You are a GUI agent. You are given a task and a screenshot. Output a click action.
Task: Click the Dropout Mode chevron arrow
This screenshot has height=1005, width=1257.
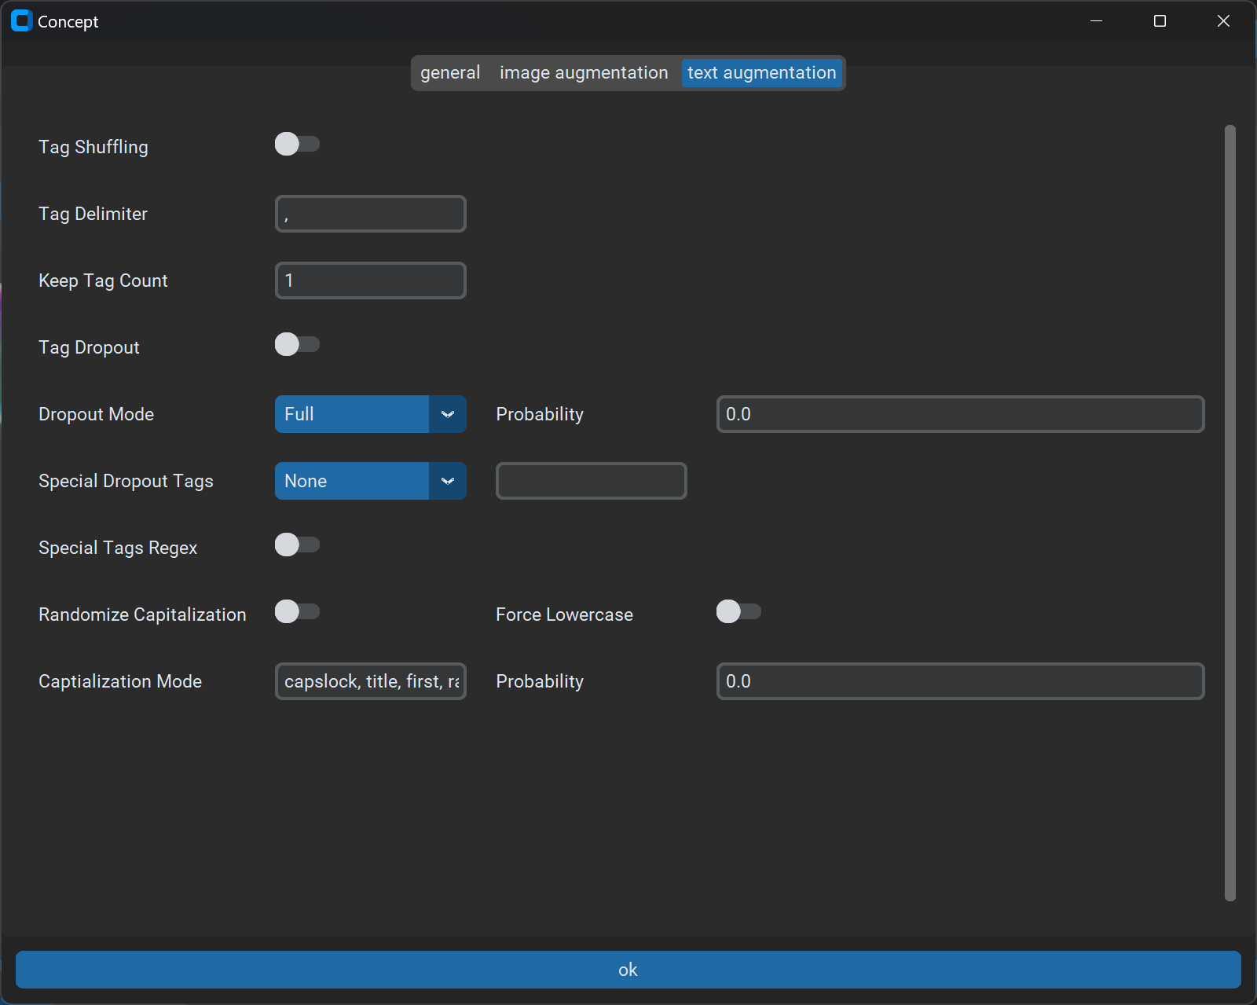click(448, 414)
